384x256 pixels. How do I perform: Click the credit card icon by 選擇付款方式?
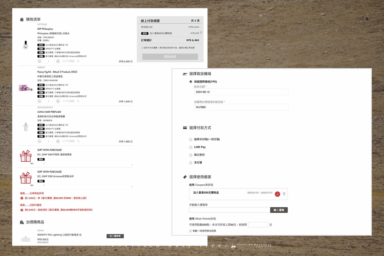185,128
